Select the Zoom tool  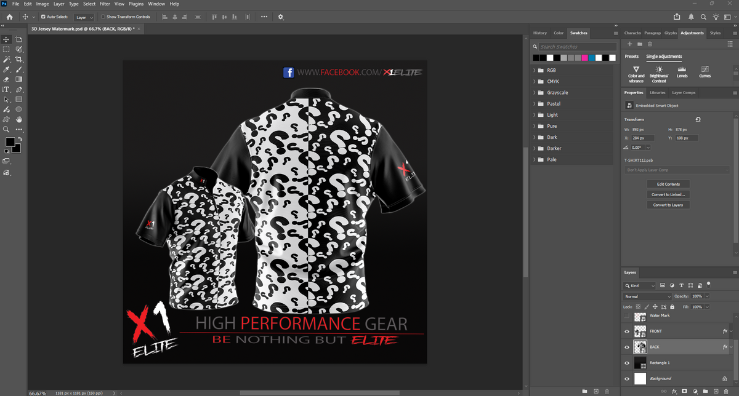click(6, 130)
